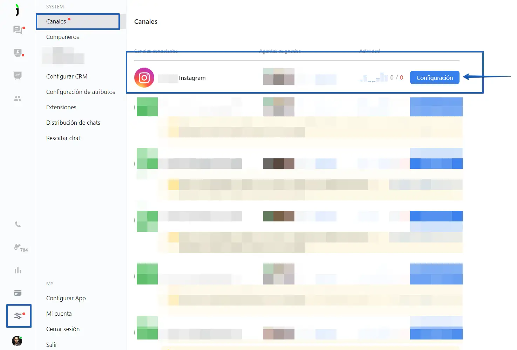Viewport: 517px width, 350px height.
Task: Open the phone calls icon
Action: [x=18, y=224]
